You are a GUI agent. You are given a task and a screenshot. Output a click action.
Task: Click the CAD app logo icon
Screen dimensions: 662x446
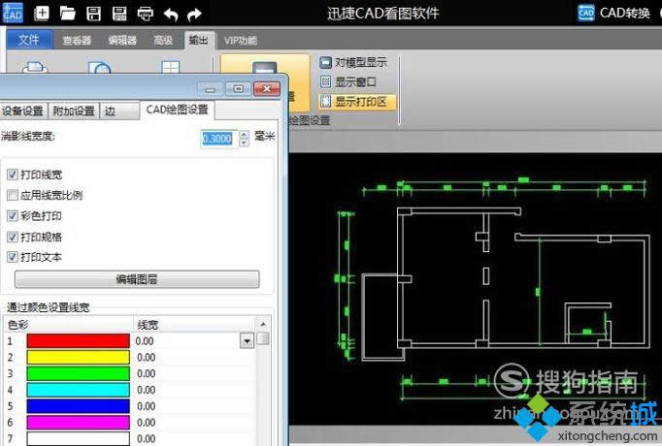tap(13, 13)
